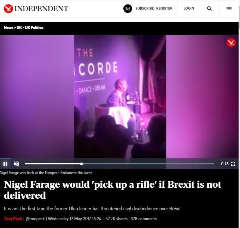Unmute the video with the speaker icon
Viewport: 240px width, 228px height.
click(16, 164)
